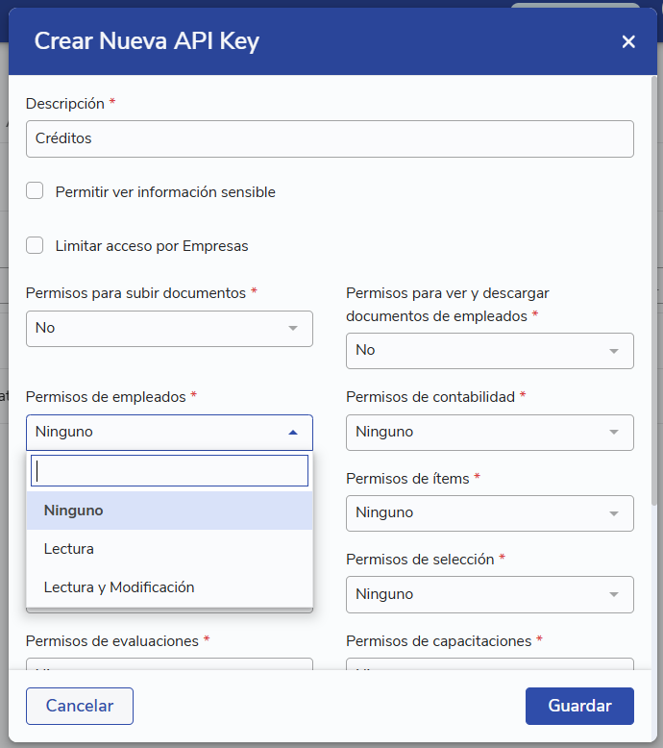Click the dialog's vertical scrollbar
Viewport: 663px width, 748px height.
[x=654, y=291]
